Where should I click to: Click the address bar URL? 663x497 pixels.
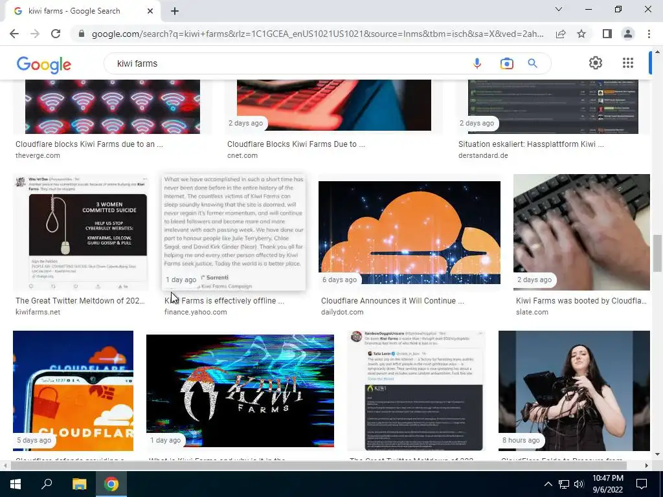click(317, 34)
